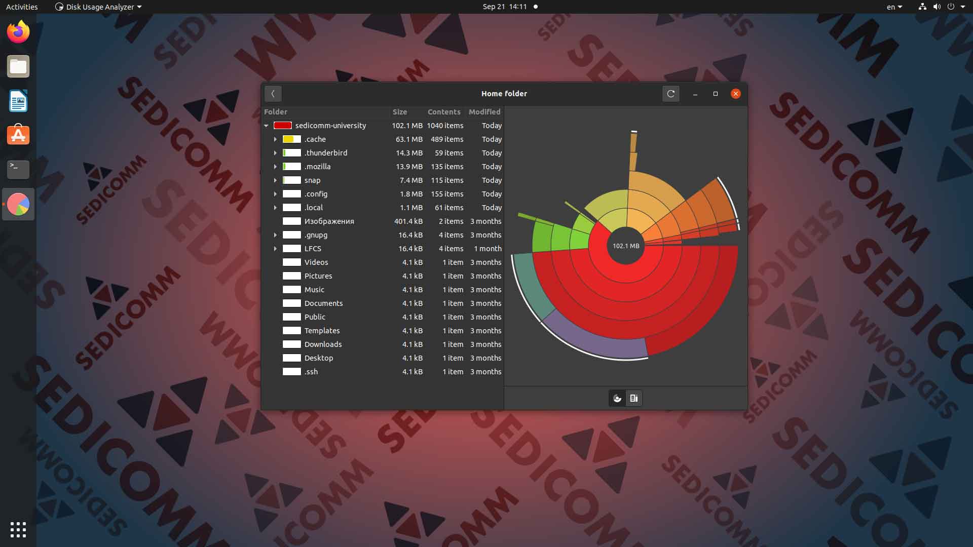
Task: Open the ring chart view icon
Action: coord(616,398)
